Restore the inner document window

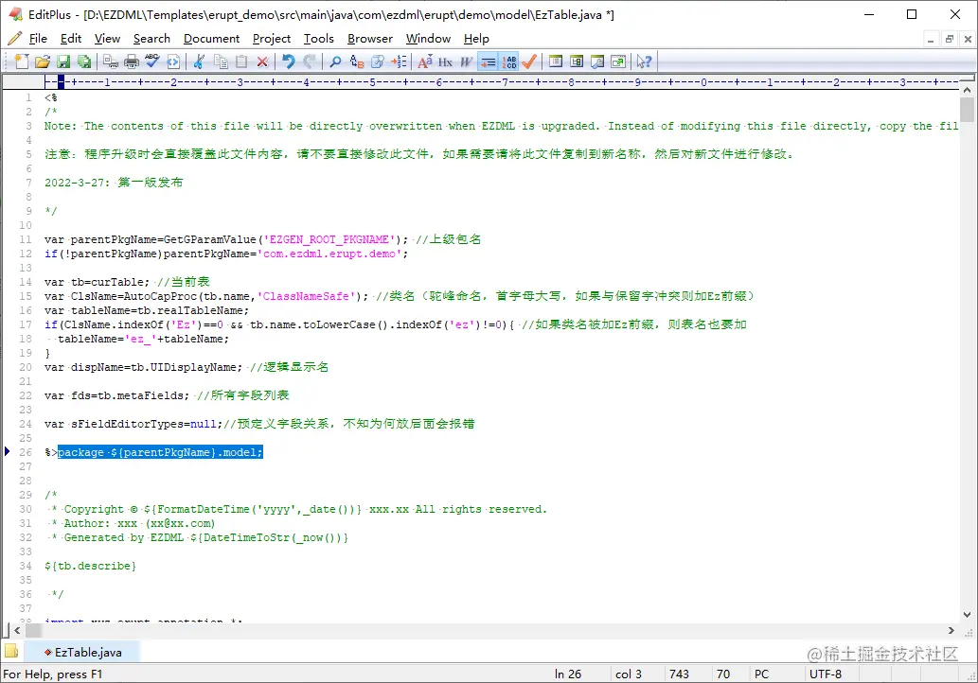pos(950,40)
